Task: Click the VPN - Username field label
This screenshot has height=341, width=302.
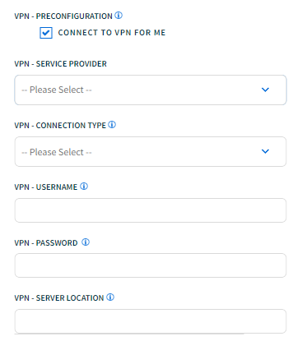Action: coord(46,187)
